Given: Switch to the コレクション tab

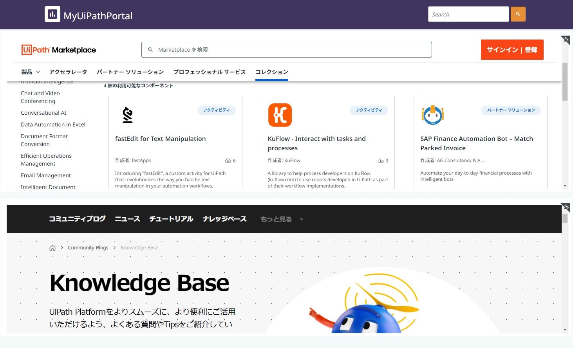Looking at the screenshot, I should pyautogui.click(x=271, y=72).
